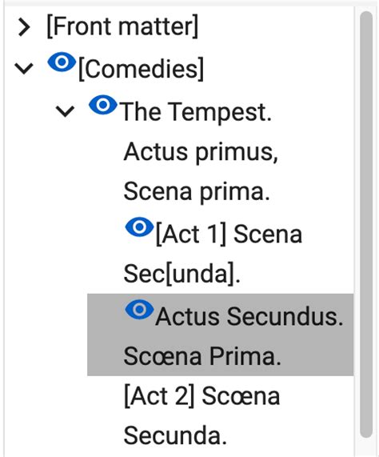
Task: Click scrollbar track below the thumb
Action: tap(366, 447)
